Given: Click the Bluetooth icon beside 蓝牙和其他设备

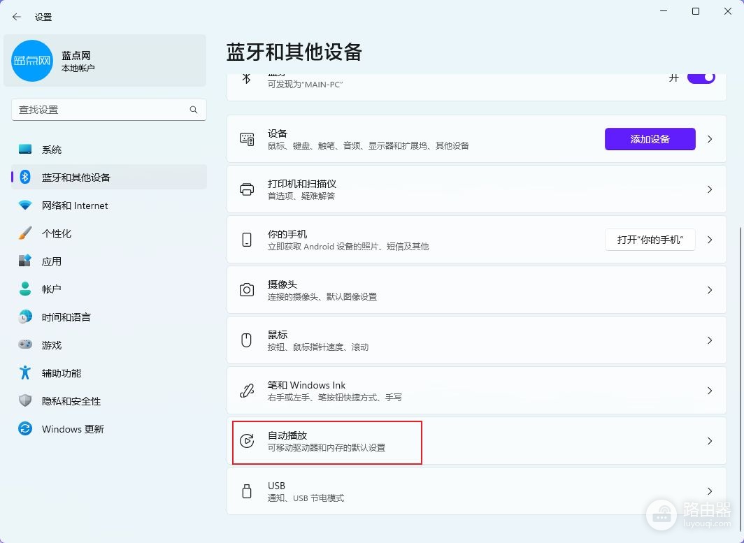Looking at the screenshot, I should [25, 177].
